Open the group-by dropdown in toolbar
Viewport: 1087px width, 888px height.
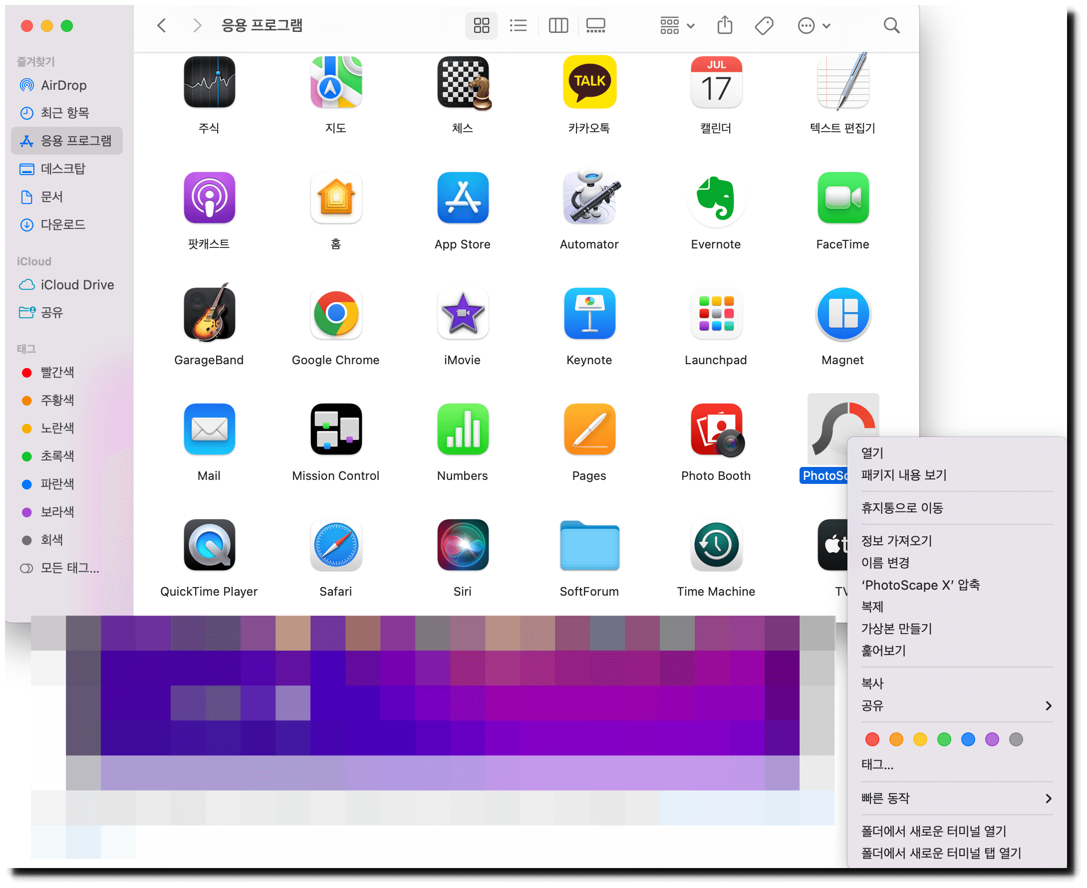click(677, 25)
